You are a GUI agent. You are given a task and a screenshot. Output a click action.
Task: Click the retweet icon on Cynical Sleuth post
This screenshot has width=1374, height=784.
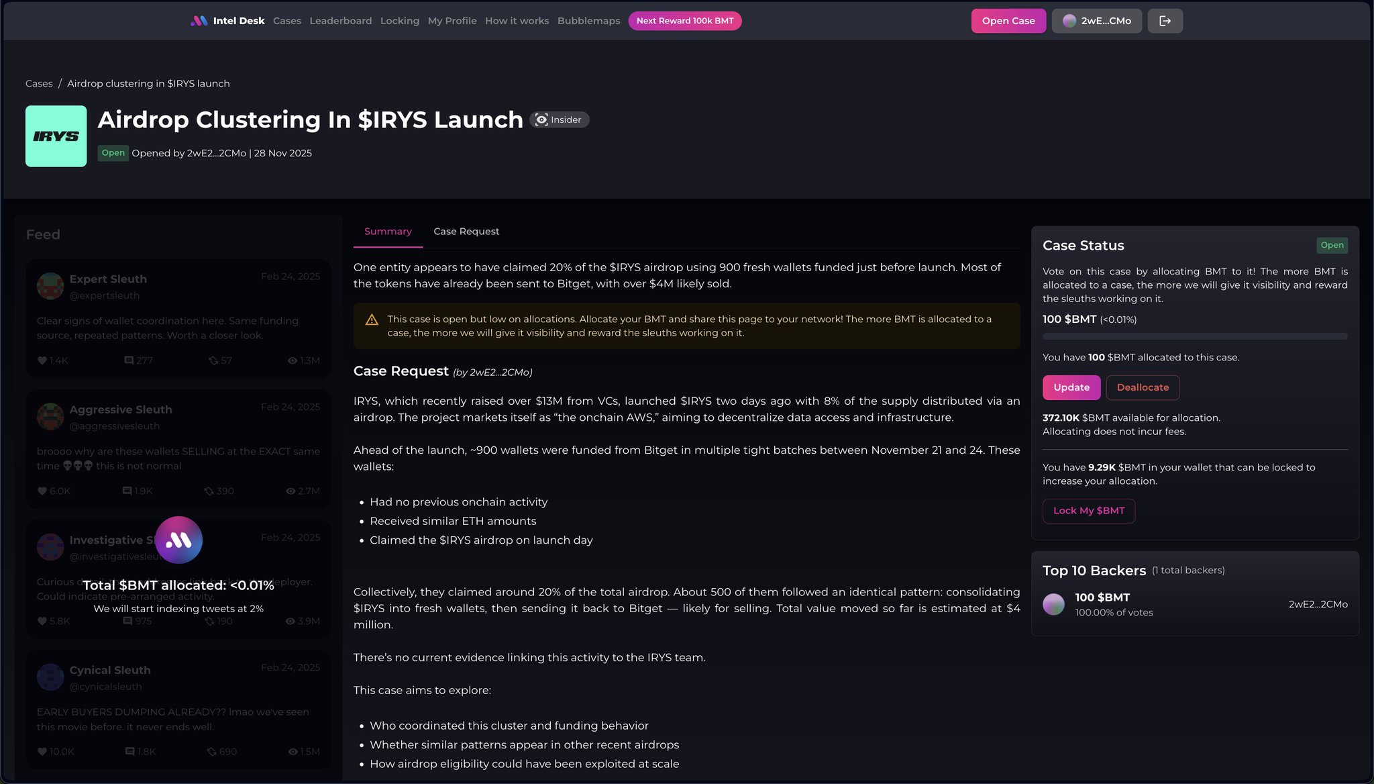[211, 752]
